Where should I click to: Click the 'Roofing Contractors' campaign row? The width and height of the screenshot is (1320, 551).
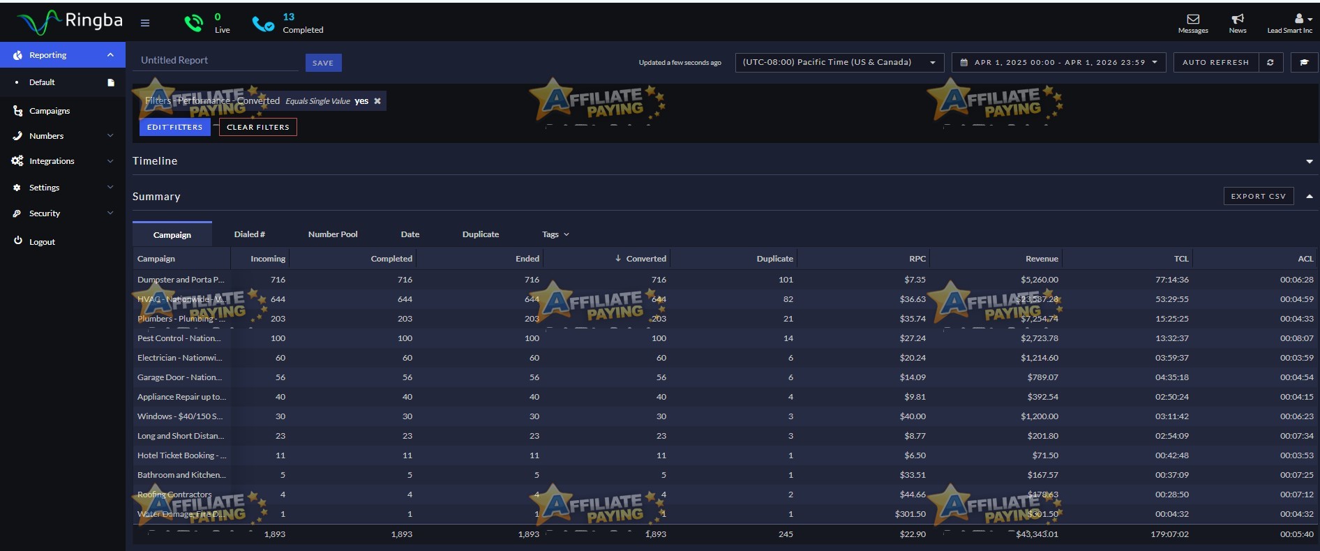(726, 495)
